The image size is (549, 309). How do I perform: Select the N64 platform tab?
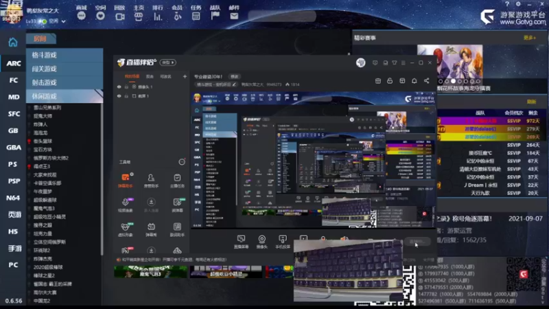pos(13,198)
